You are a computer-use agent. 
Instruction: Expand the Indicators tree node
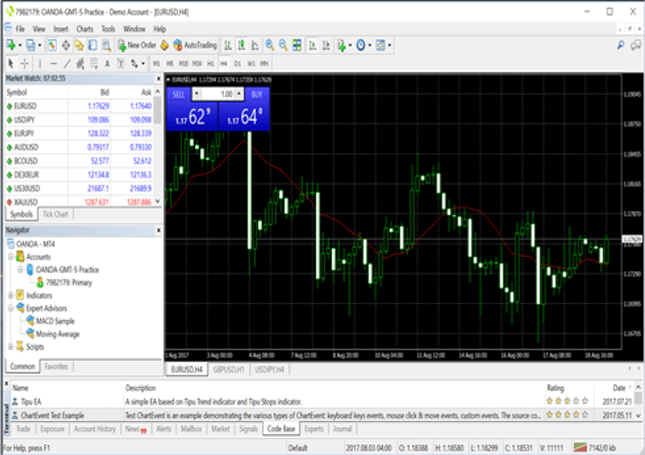pos(11,295)
